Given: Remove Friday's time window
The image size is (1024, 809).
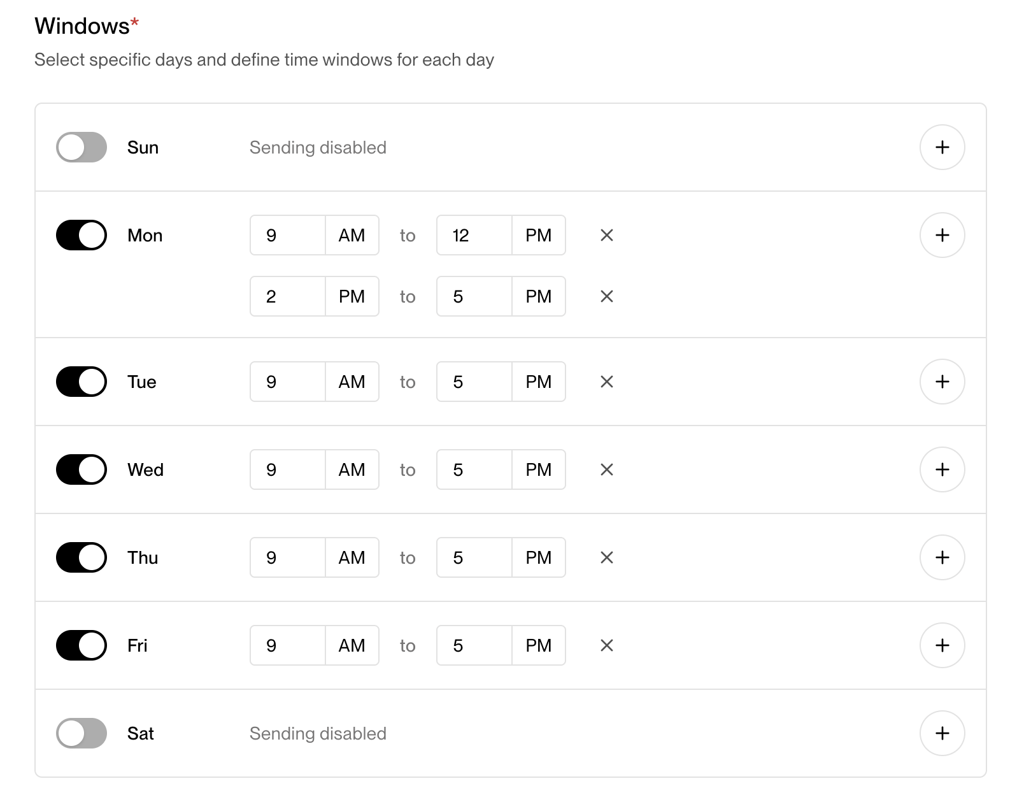Looking at the screenshot, I should coord(606,645).
